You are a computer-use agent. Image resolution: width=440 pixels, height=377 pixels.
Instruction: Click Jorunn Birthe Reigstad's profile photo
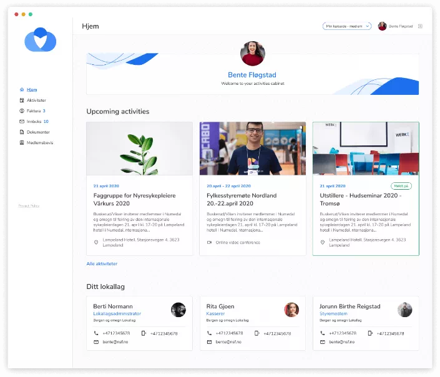coord(404,310)
